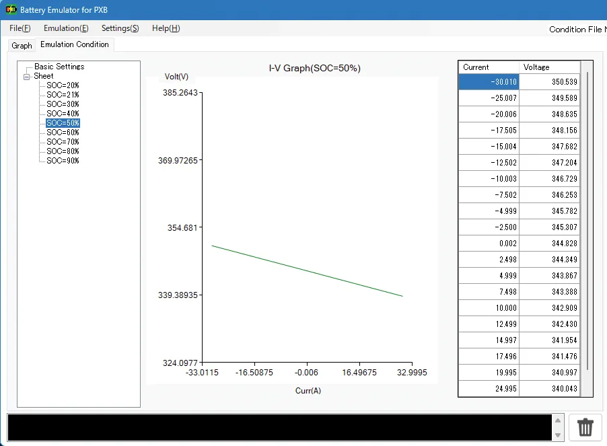Select SOC=40% sheet

pyautogui.click(x=63, y=113)
